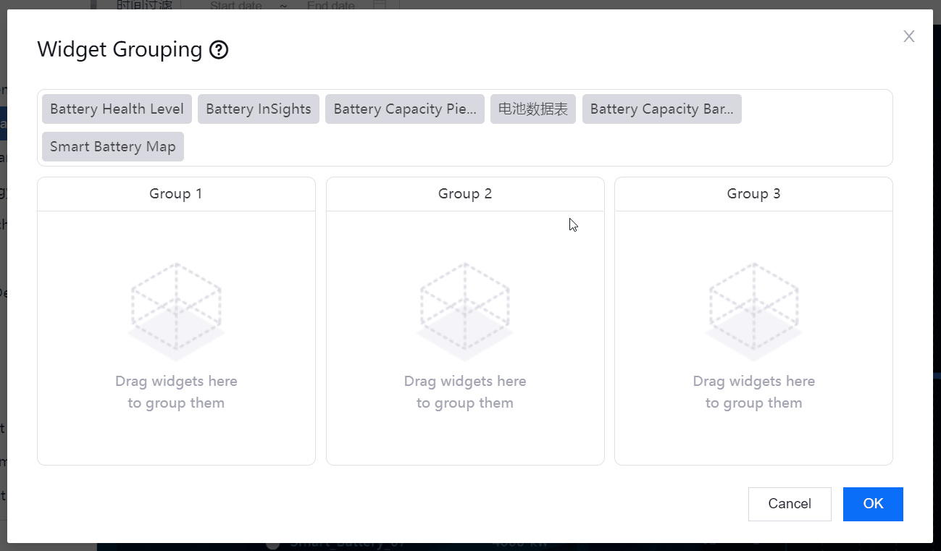Click the empty box icon in Group 1
This screenshot has height=551, width=941.
point(176,311)
